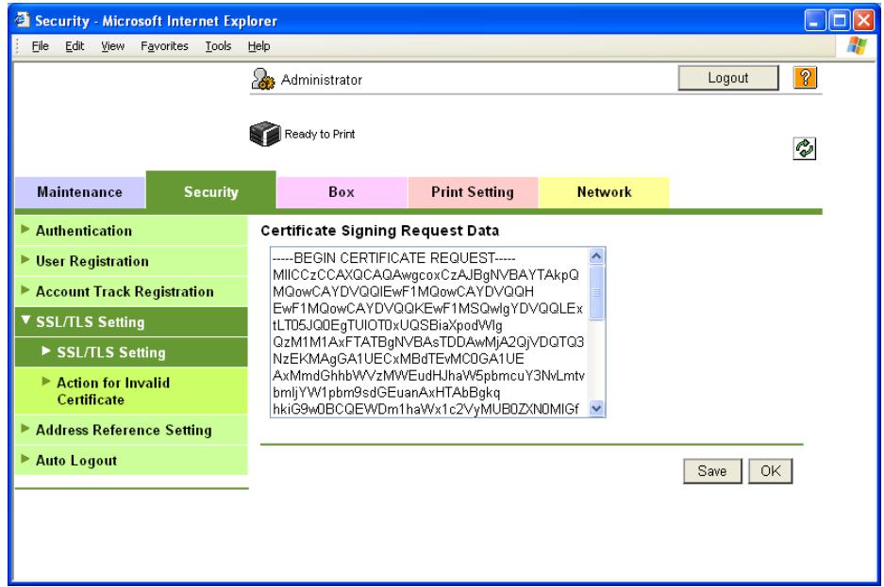
Task: Click the certificate box scrollbar thumb
Action: 596,293
